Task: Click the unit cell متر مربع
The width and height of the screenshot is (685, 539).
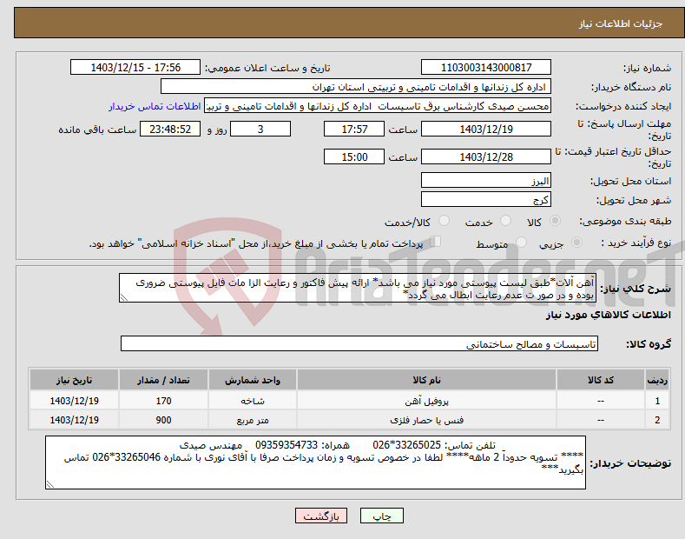Action: click(x=253, y=420)
